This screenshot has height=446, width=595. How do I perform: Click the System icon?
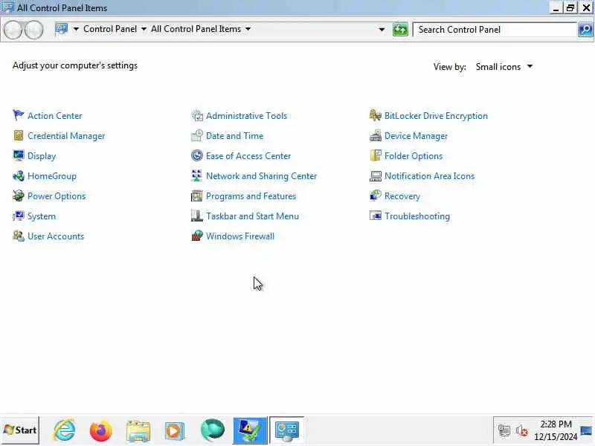[x=18, y=216]
